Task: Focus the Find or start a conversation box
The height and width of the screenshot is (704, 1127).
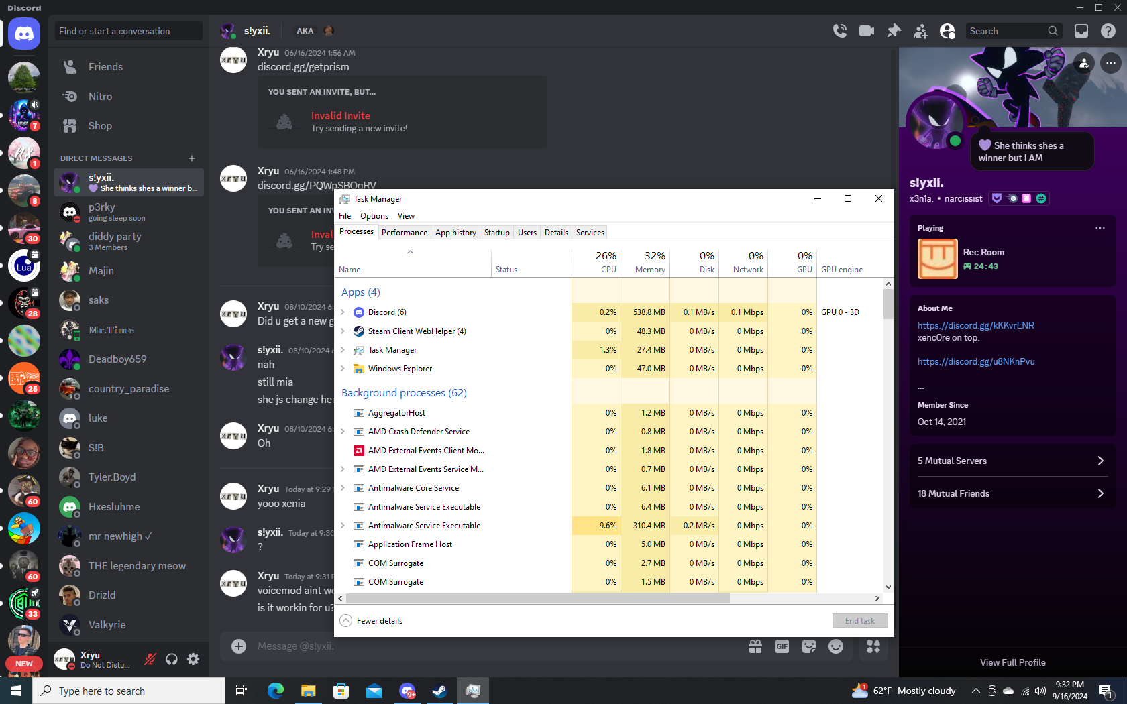Action: [129, 31]
